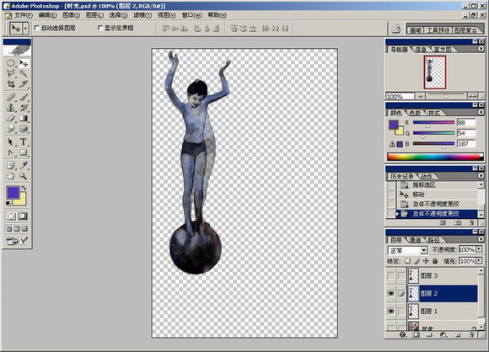Image resolution: width=489 pixels, height=352 pixels.
Task: Open the 图像(I) menu
Action: [x=72, y=15]
